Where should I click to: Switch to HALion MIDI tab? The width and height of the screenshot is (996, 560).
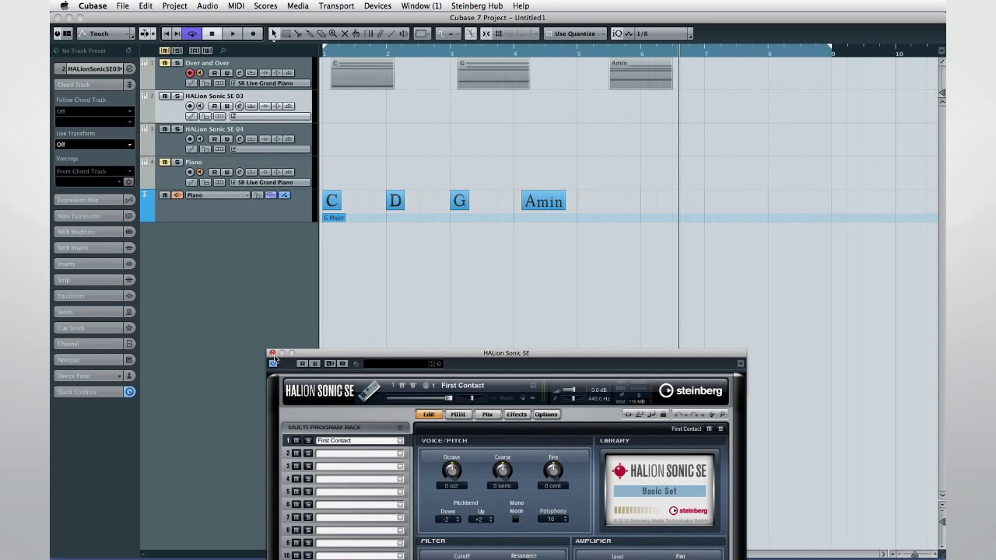pos(458,415)
